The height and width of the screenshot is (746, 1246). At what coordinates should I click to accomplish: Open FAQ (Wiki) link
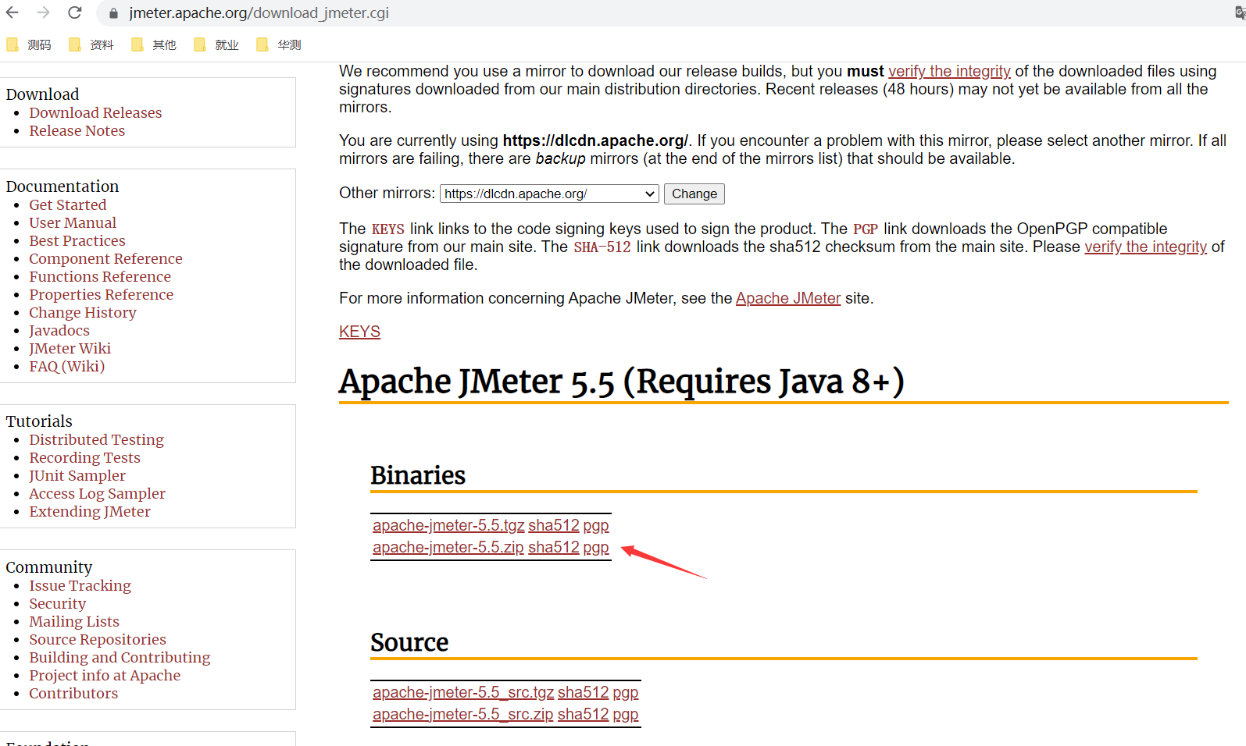coord(66,366)
